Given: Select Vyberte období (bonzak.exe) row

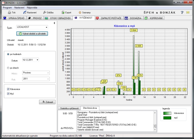Looking at the screenshot, I should click(x=90, y=130).
